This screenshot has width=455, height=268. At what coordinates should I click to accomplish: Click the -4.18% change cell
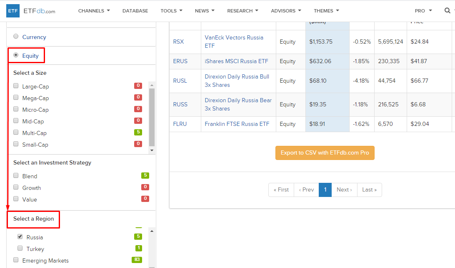click(361, 81)
